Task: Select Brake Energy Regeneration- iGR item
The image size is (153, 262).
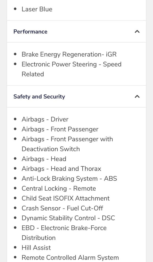Action: click(69, 54)
